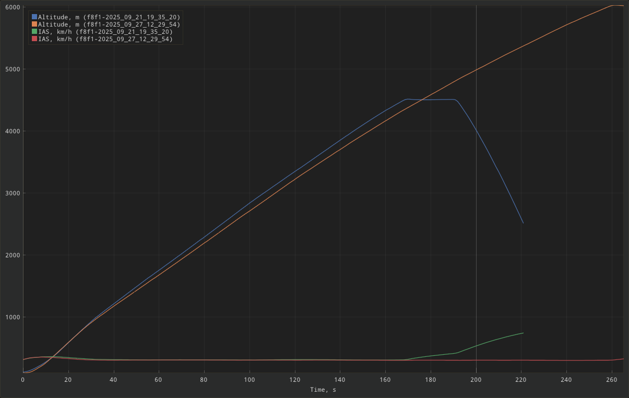Click the 3000 tick on the vertical axis
Screen dimensions: 629x398
point(12,193)
